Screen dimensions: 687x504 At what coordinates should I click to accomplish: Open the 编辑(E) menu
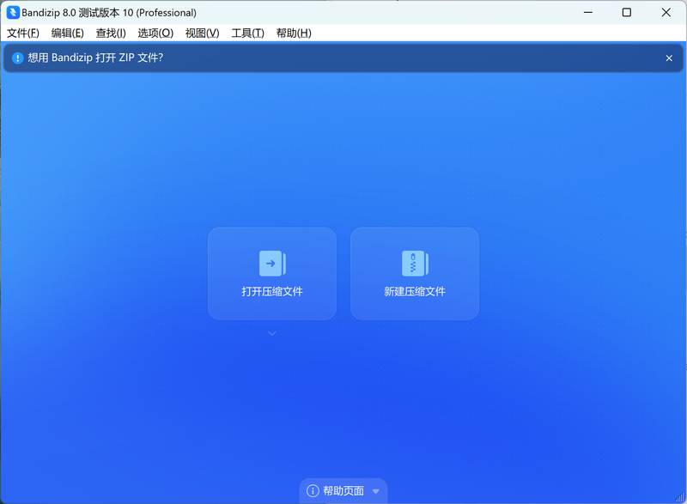[68, 33]
